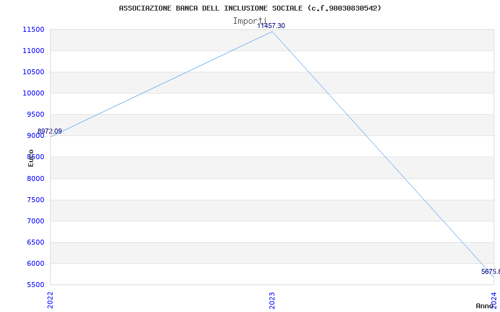This screenshot has height=312, width=500.
Task: Click the 9500 y-axis tick label
Action: click(x=36, y=115)
